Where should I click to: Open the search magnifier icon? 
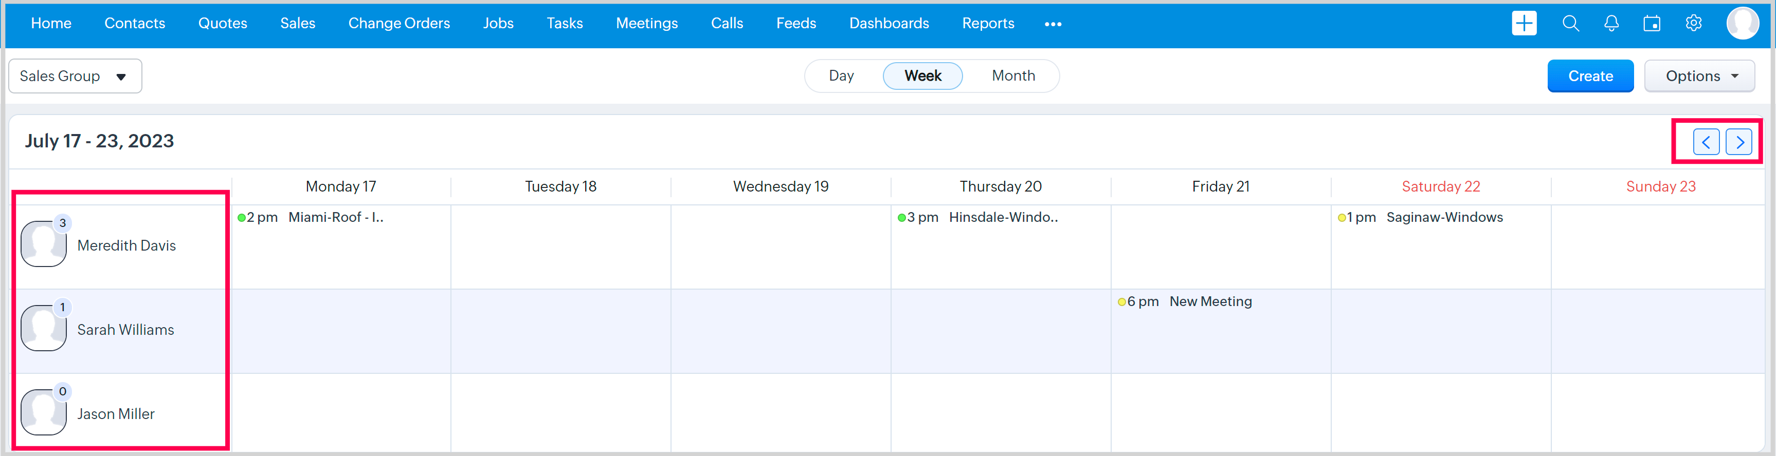click(x=1570, y=24)
